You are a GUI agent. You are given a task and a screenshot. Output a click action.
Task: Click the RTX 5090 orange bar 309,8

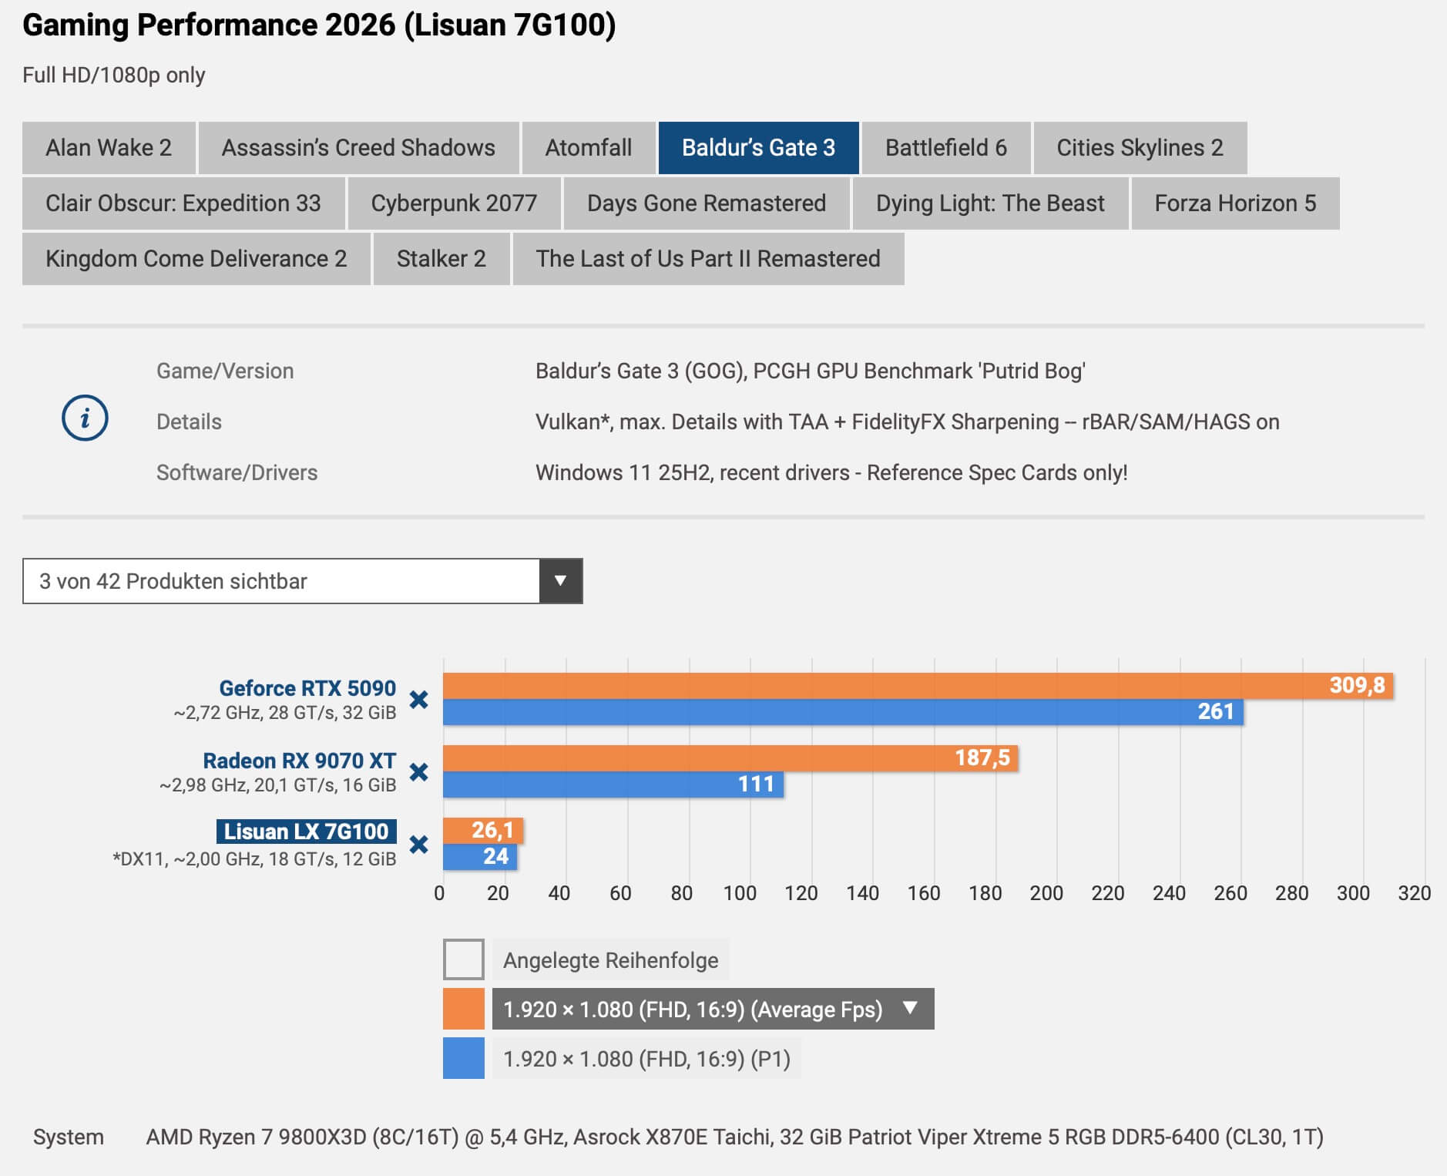[x=918, y=686]
